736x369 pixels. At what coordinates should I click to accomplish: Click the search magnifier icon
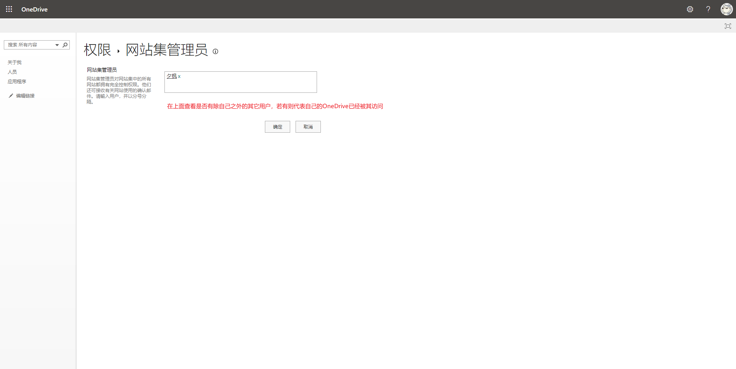click(x=65, y=45)
